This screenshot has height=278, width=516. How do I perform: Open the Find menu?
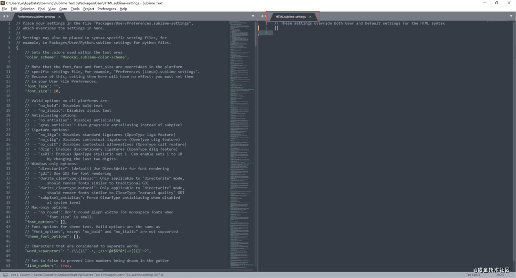(41, 9)
